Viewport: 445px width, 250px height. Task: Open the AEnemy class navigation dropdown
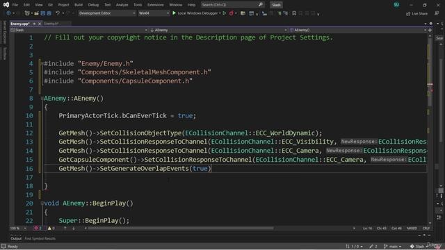click(218, 30)
